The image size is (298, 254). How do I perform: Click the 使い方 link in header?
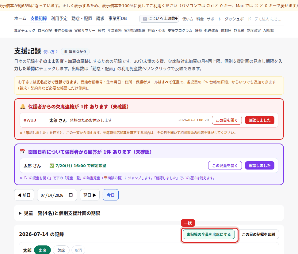tap(188, 19)
